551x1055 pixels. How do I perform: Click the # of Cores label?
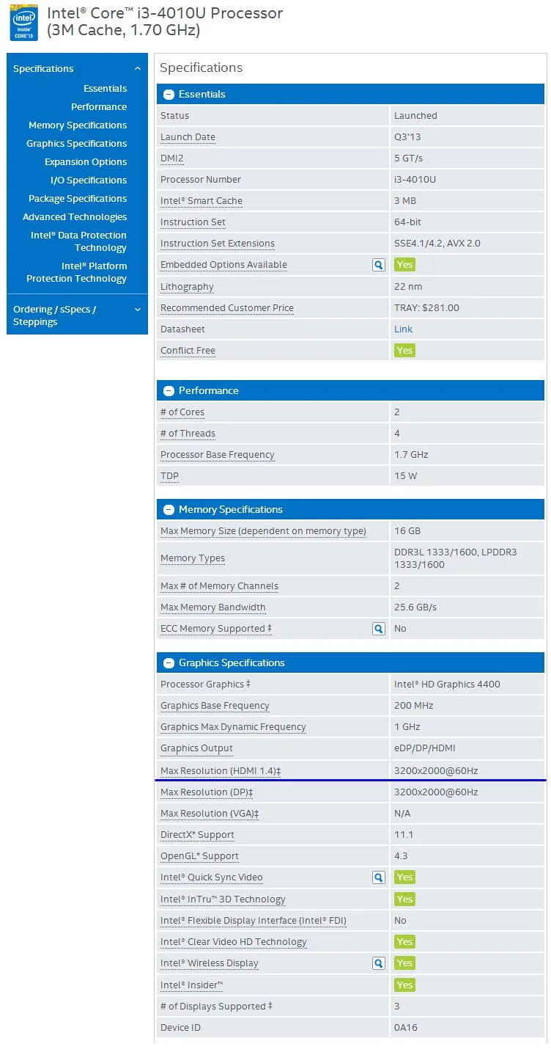click(x=182, y=412)
